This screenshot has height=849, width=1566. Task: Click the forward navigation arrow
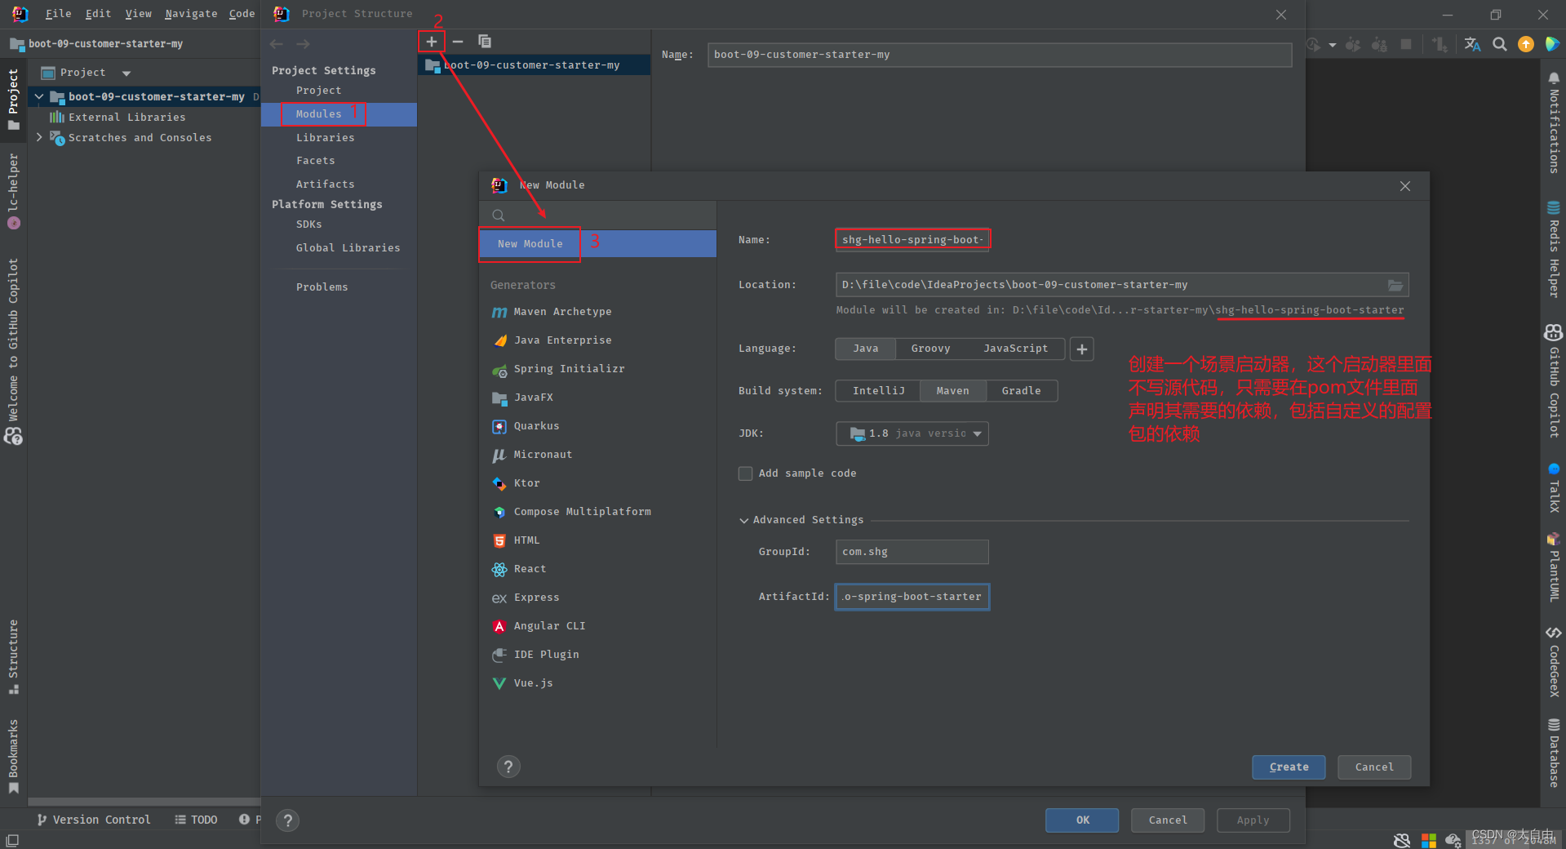click(x=304, y=44)
